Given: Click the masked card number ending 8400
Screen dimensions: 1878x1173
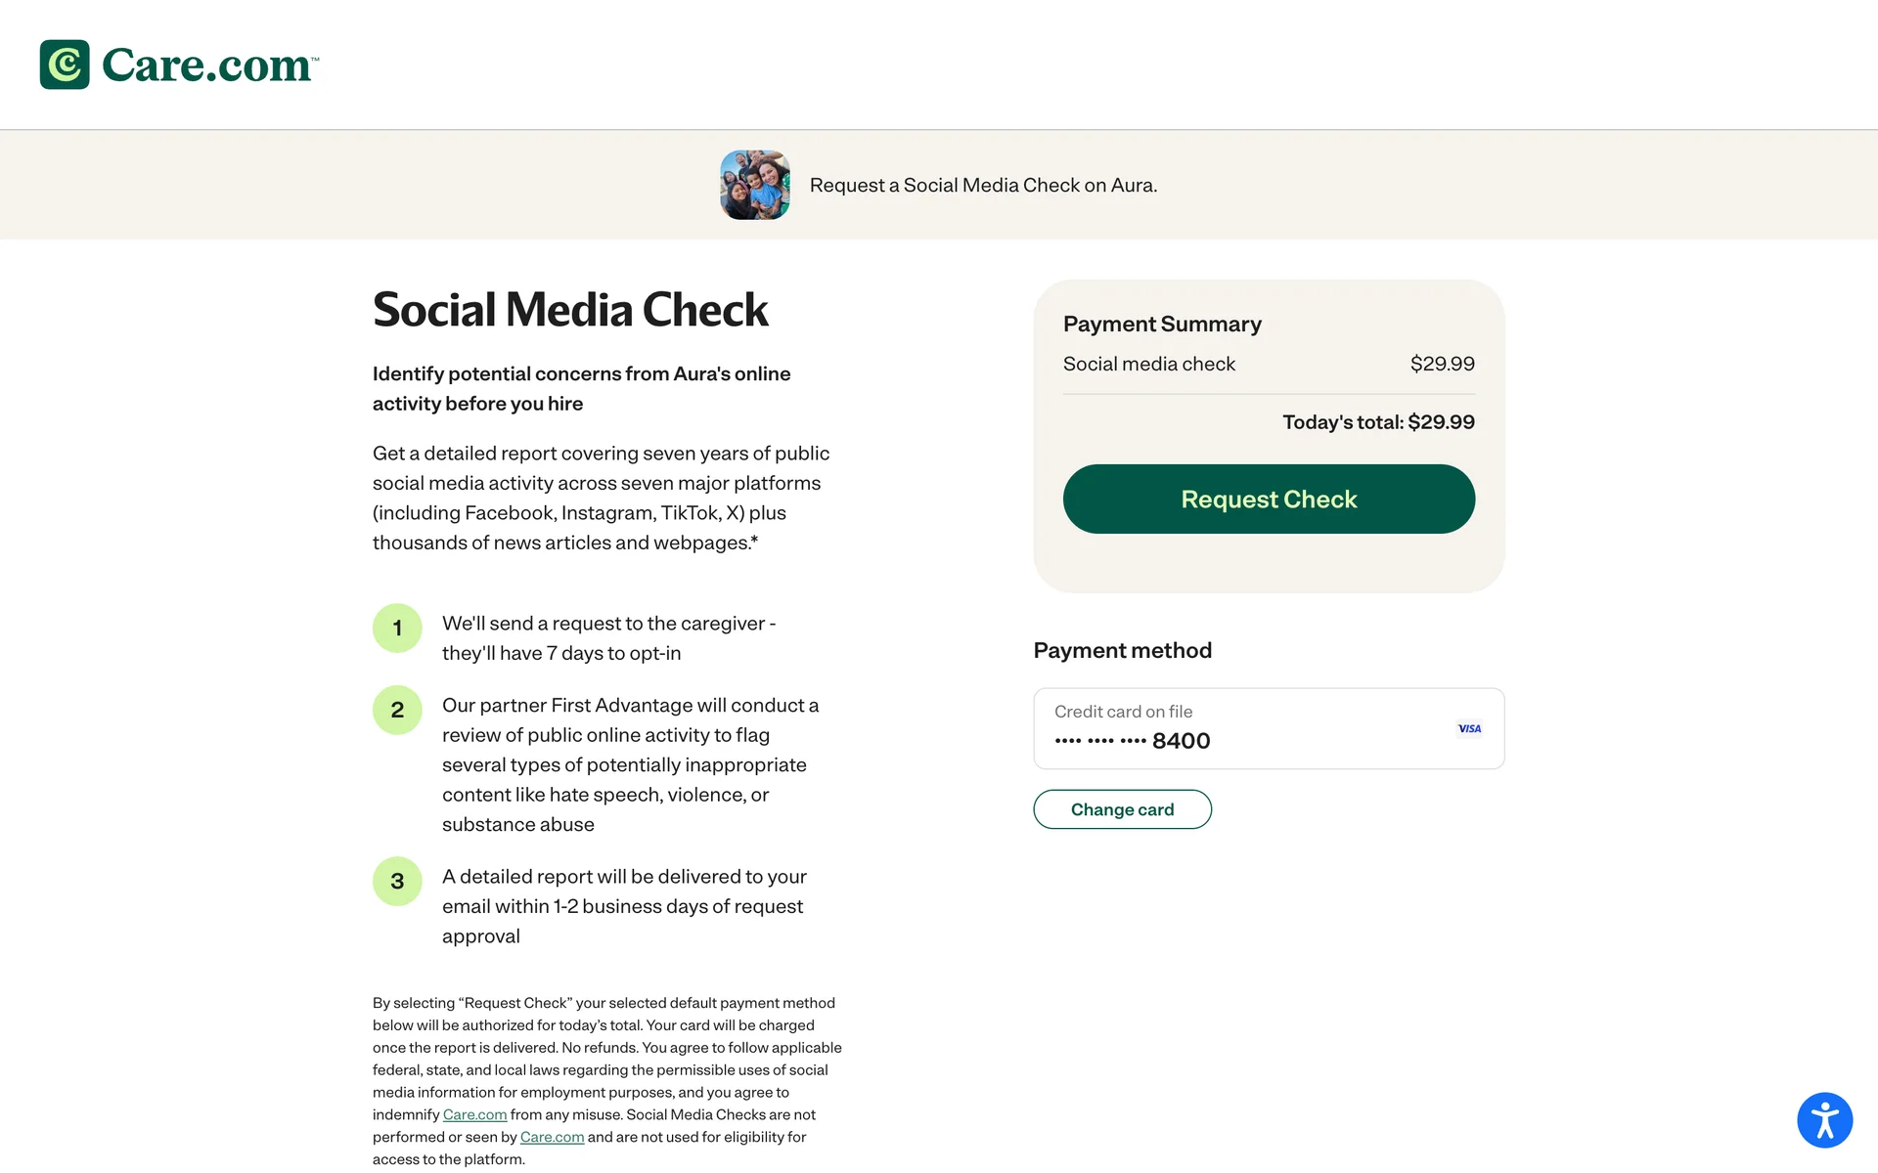Looking at the screenshot, I should [1132, 741].
